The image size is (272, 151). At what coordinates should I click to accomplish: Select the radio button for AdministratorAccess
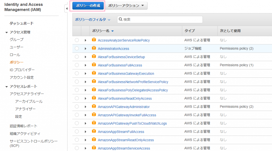click(77, 48)
